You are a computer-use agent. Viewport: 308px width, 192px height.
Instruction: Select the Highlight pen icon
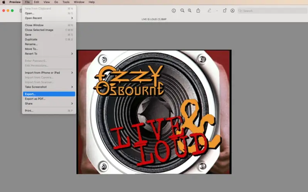point(209,11)
